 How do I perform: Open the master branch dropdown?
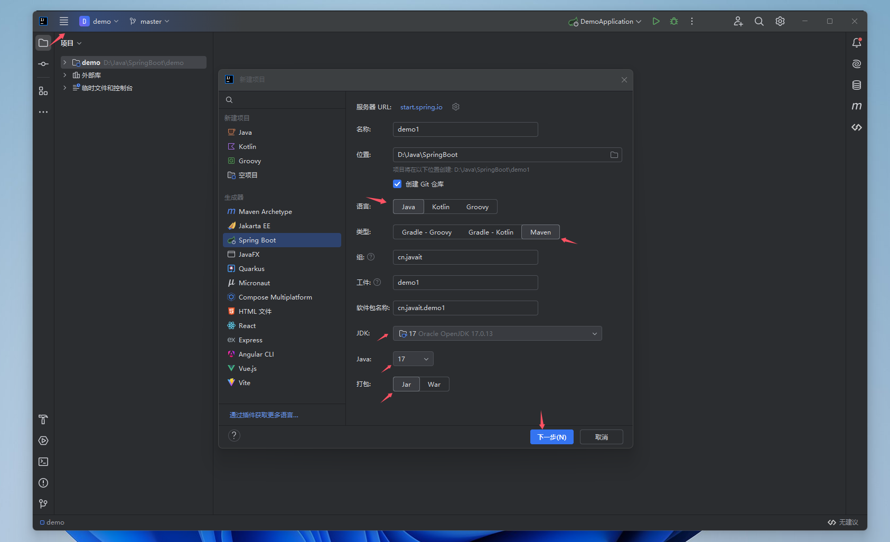149,21
